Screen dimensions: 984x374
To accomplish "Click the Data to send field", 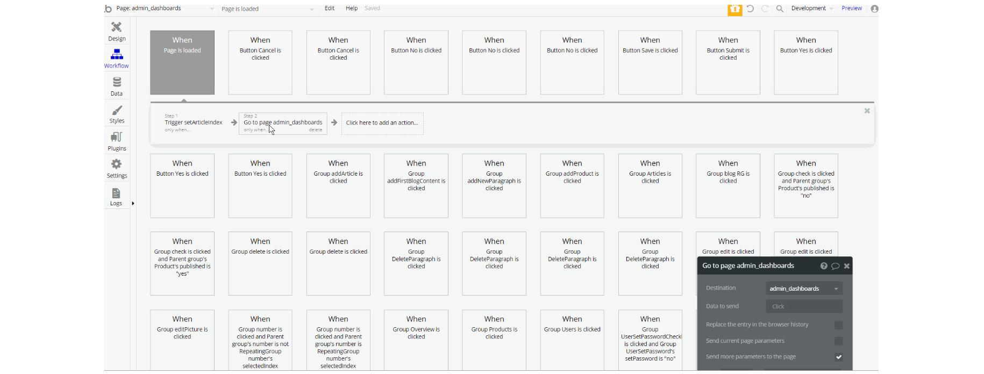I will [804, 306].
